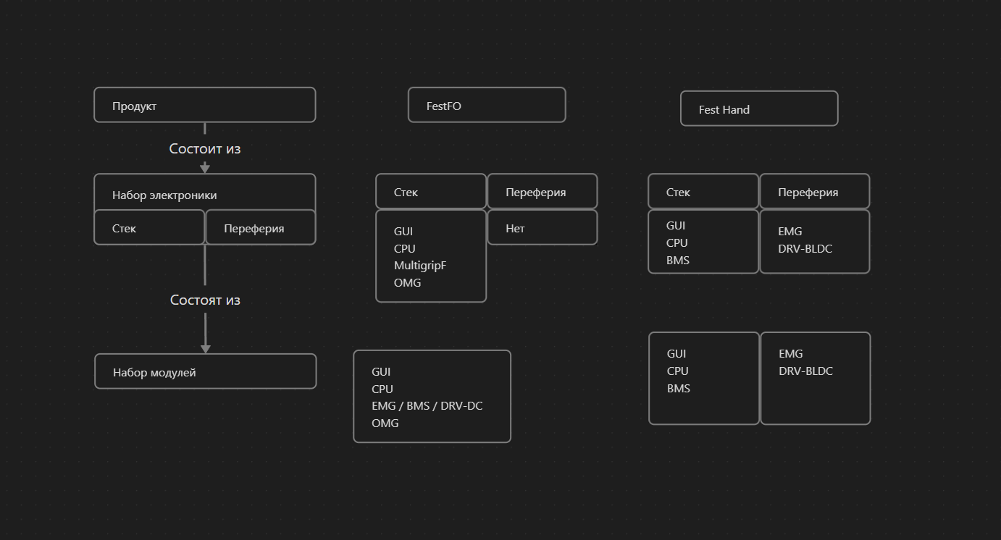Select Стек card inside Набор электроники
The image size is (1001, 540).
(x=149, y=228)
